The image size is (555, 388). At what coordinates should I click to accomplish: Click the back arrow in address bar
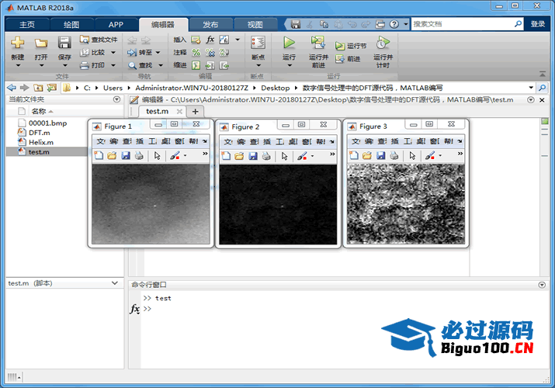point(12,88)
